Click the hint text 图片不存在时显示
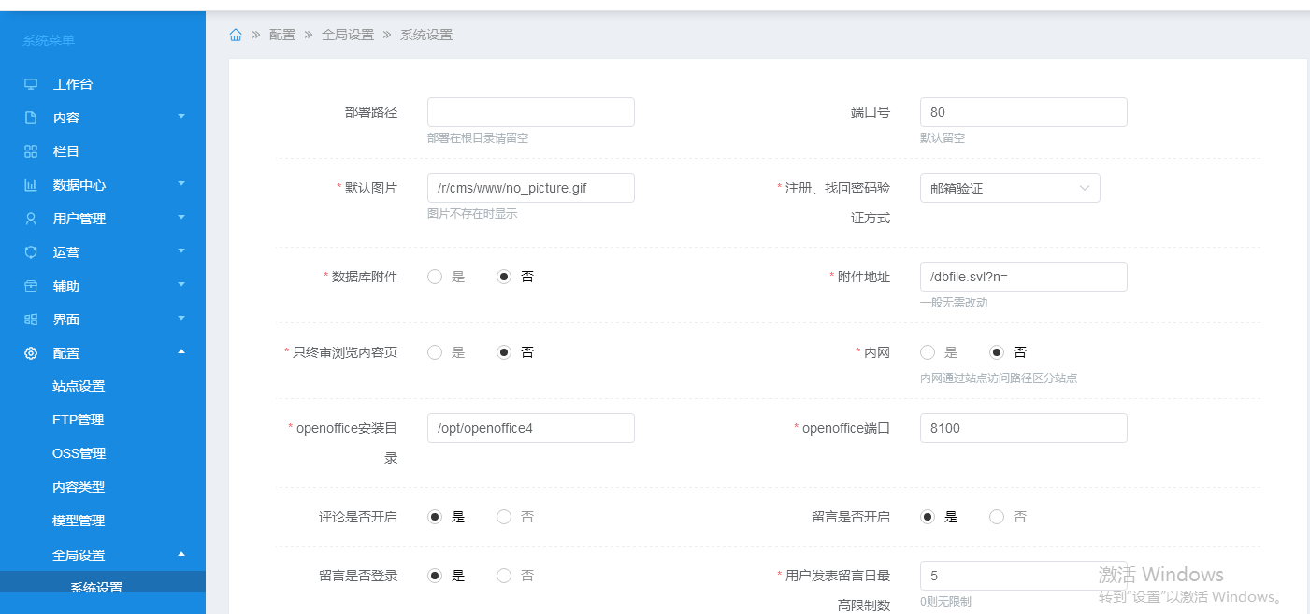This screenshot has height=614, width=1310. pyautogui.click(x=472, y=214)
